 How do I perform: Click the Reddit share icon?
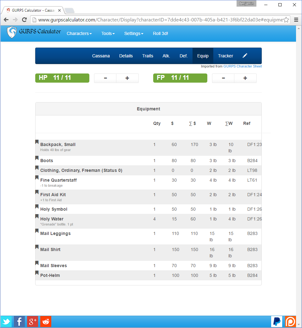[46, 321]
